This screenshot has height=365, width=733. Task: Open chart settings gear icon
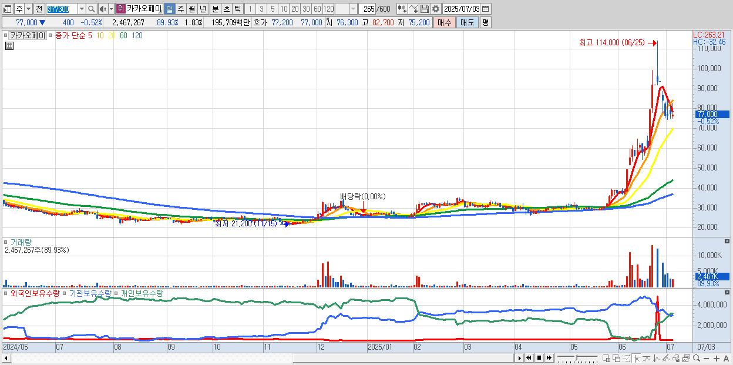tap(435, 9)
